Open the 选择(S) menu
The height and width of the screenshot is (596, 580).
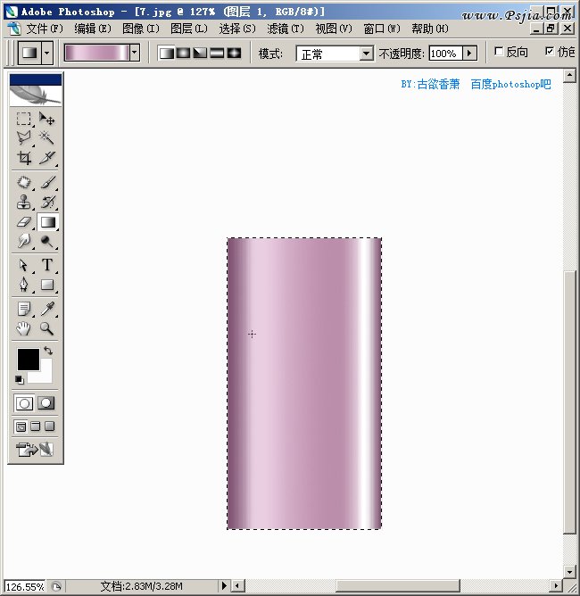click(237, 29)
